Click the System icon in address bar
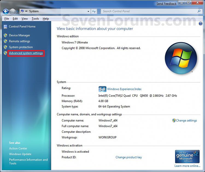This screenshot has height=172, width=205. pos(22,11)
